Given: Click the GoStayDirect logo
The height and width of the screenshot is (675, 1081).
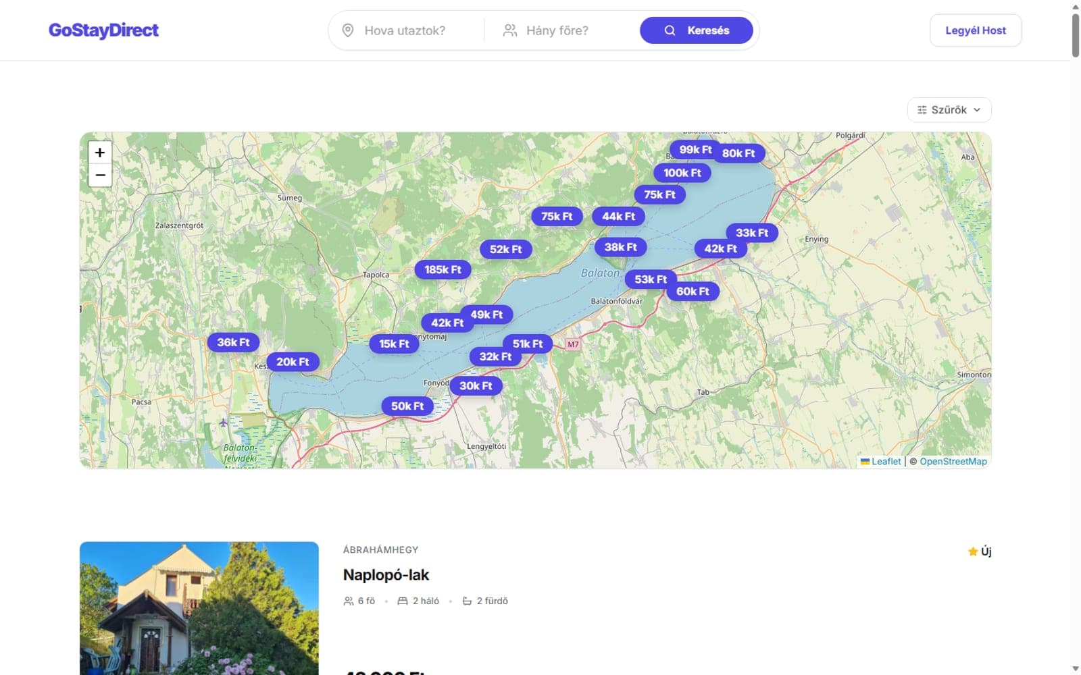Looking at the screenshot, I should [x=103, y=30].
